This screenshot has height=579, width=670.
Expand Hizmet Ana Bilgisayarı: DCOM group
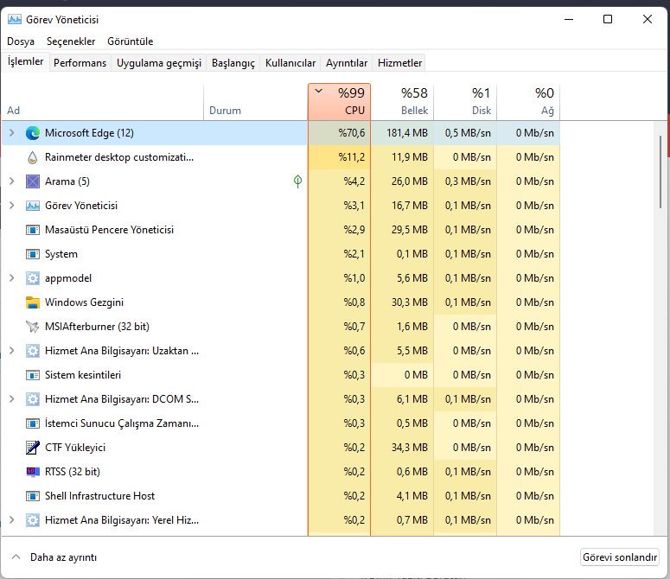[x=12, y=398]
